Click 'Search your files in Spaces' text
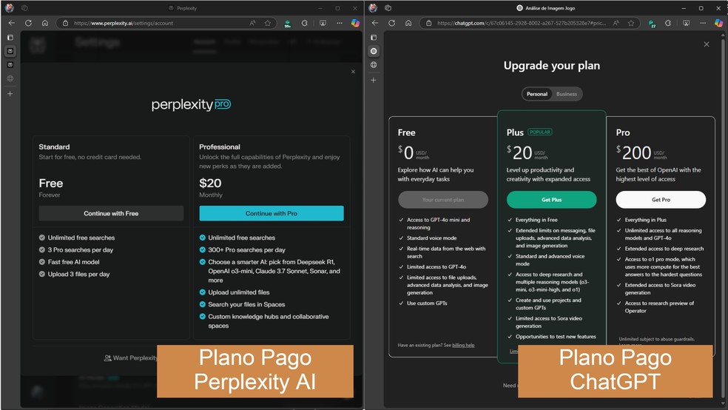Screen dimensions: 728x410 coord(246,304)
